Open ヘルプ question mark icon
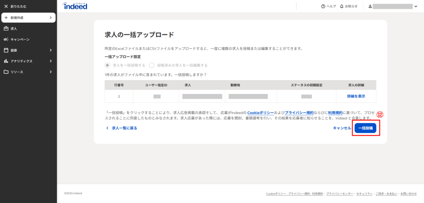This screenshot has height=203, width=424. tap(323, 7)
